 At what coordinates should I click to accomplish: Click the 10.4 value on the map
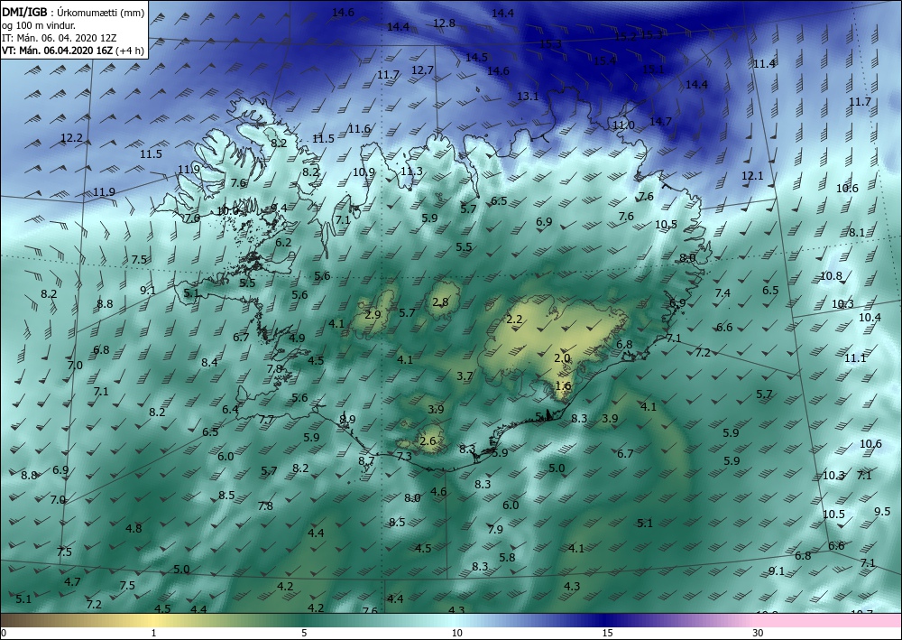870,317
